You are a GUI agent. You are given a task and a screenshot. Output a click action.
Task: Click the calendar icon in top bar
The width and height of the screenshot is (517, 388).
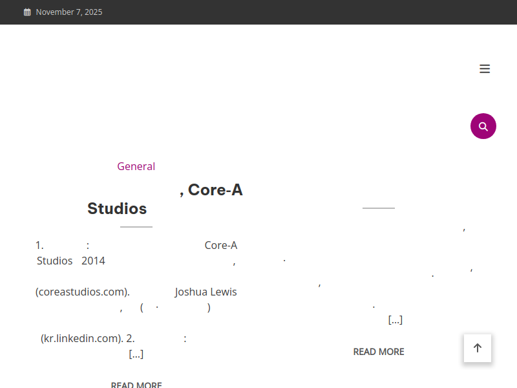point(27,12)
